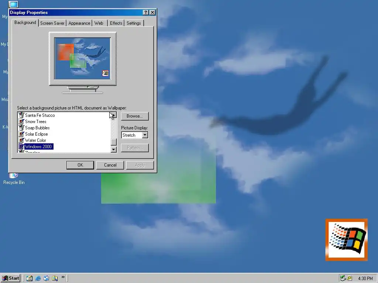Click the What's This help button
Viewport: 378px width, 283px height.
coord(145,13)
